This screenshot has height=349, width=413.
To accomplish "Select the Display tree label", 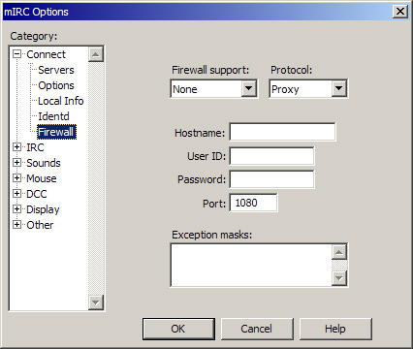I will coord(43,209).
